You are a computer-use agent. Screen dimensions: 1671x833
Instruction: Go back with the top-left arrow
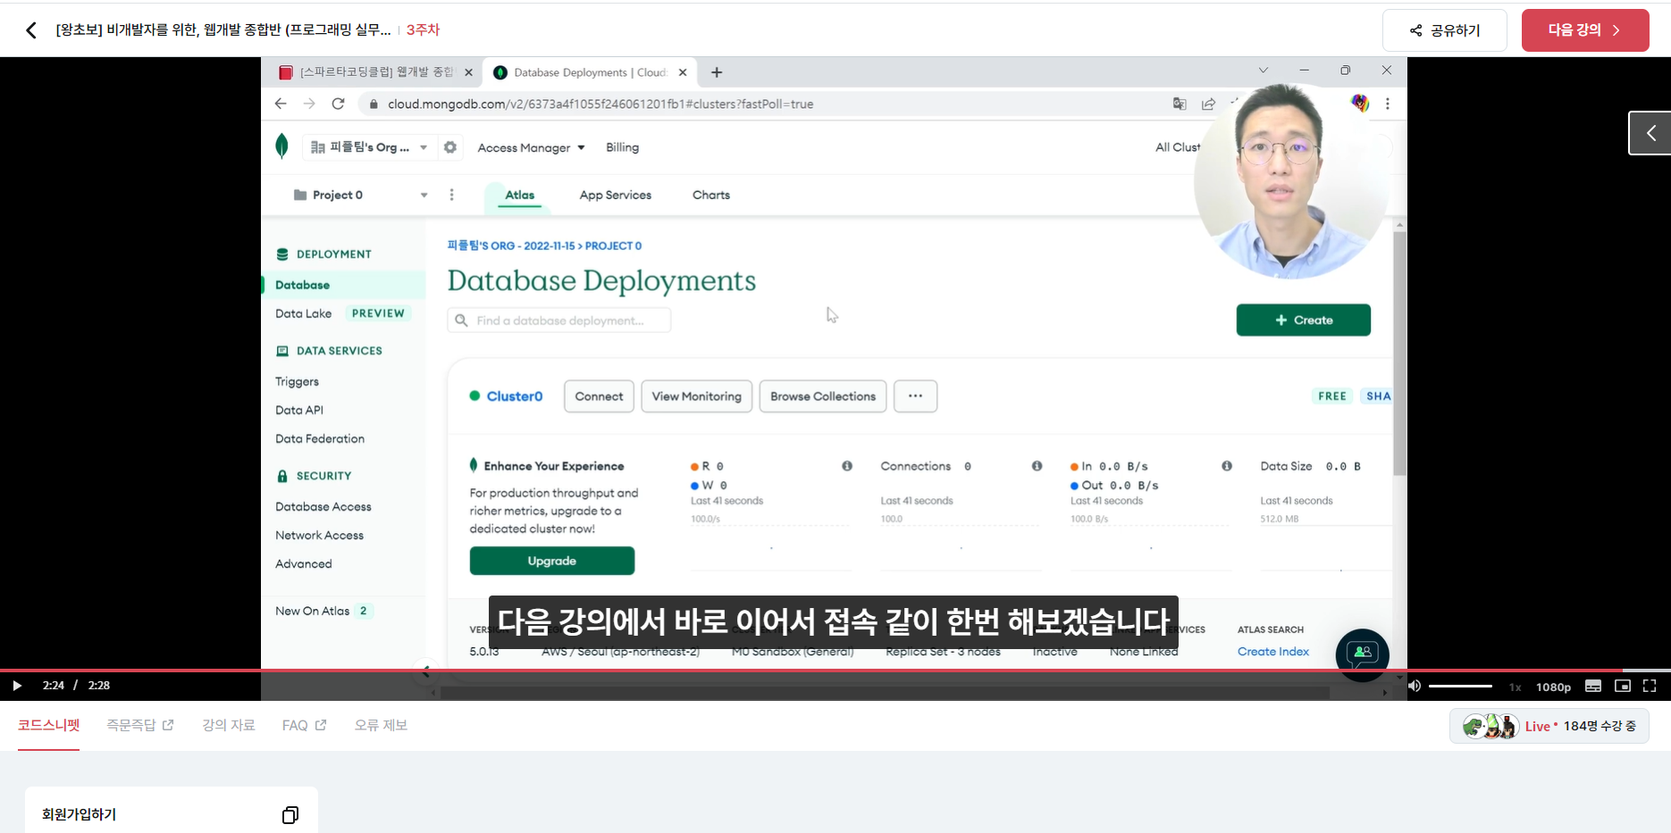click(x=31, y=30)
